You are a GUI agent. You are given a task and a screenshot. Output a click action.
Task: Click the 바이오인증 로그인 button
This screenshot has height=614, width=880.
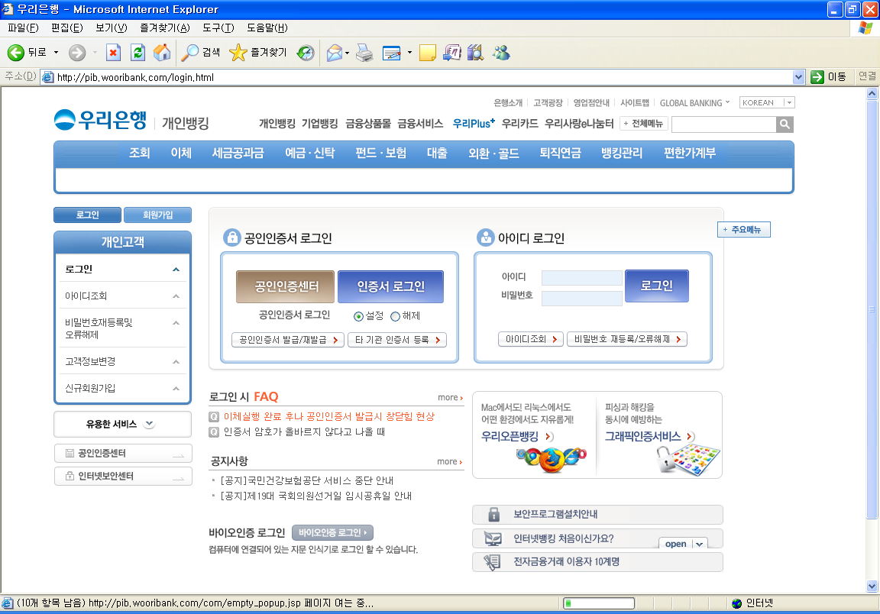332,532
